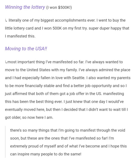The height and width of the screenshot is (161, 136).
Task: Click 'biggest accomplishments' in the first paragraph
Action: (64, 20)
